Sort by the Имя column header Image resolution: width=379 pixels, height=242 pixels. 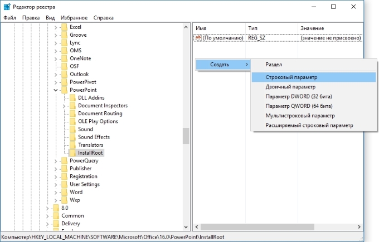click(x=219, y=28)
